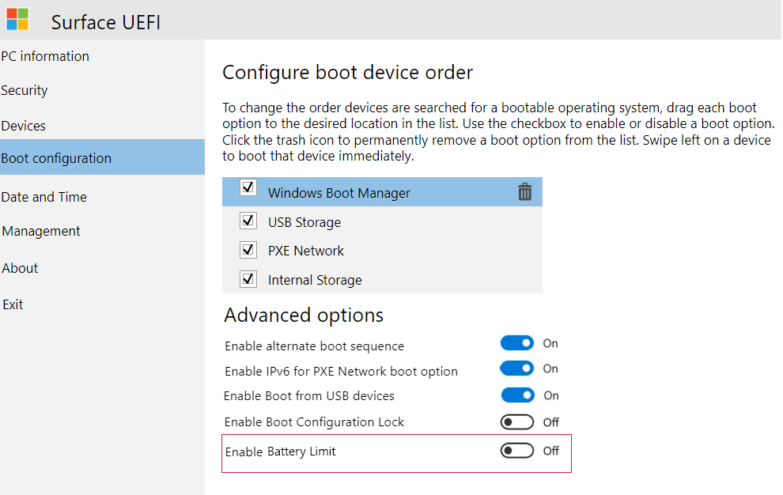Viewport: 783px width, 495px height.
Task: Uncheck the USB Storage boot option
Action: coord(248,221)
